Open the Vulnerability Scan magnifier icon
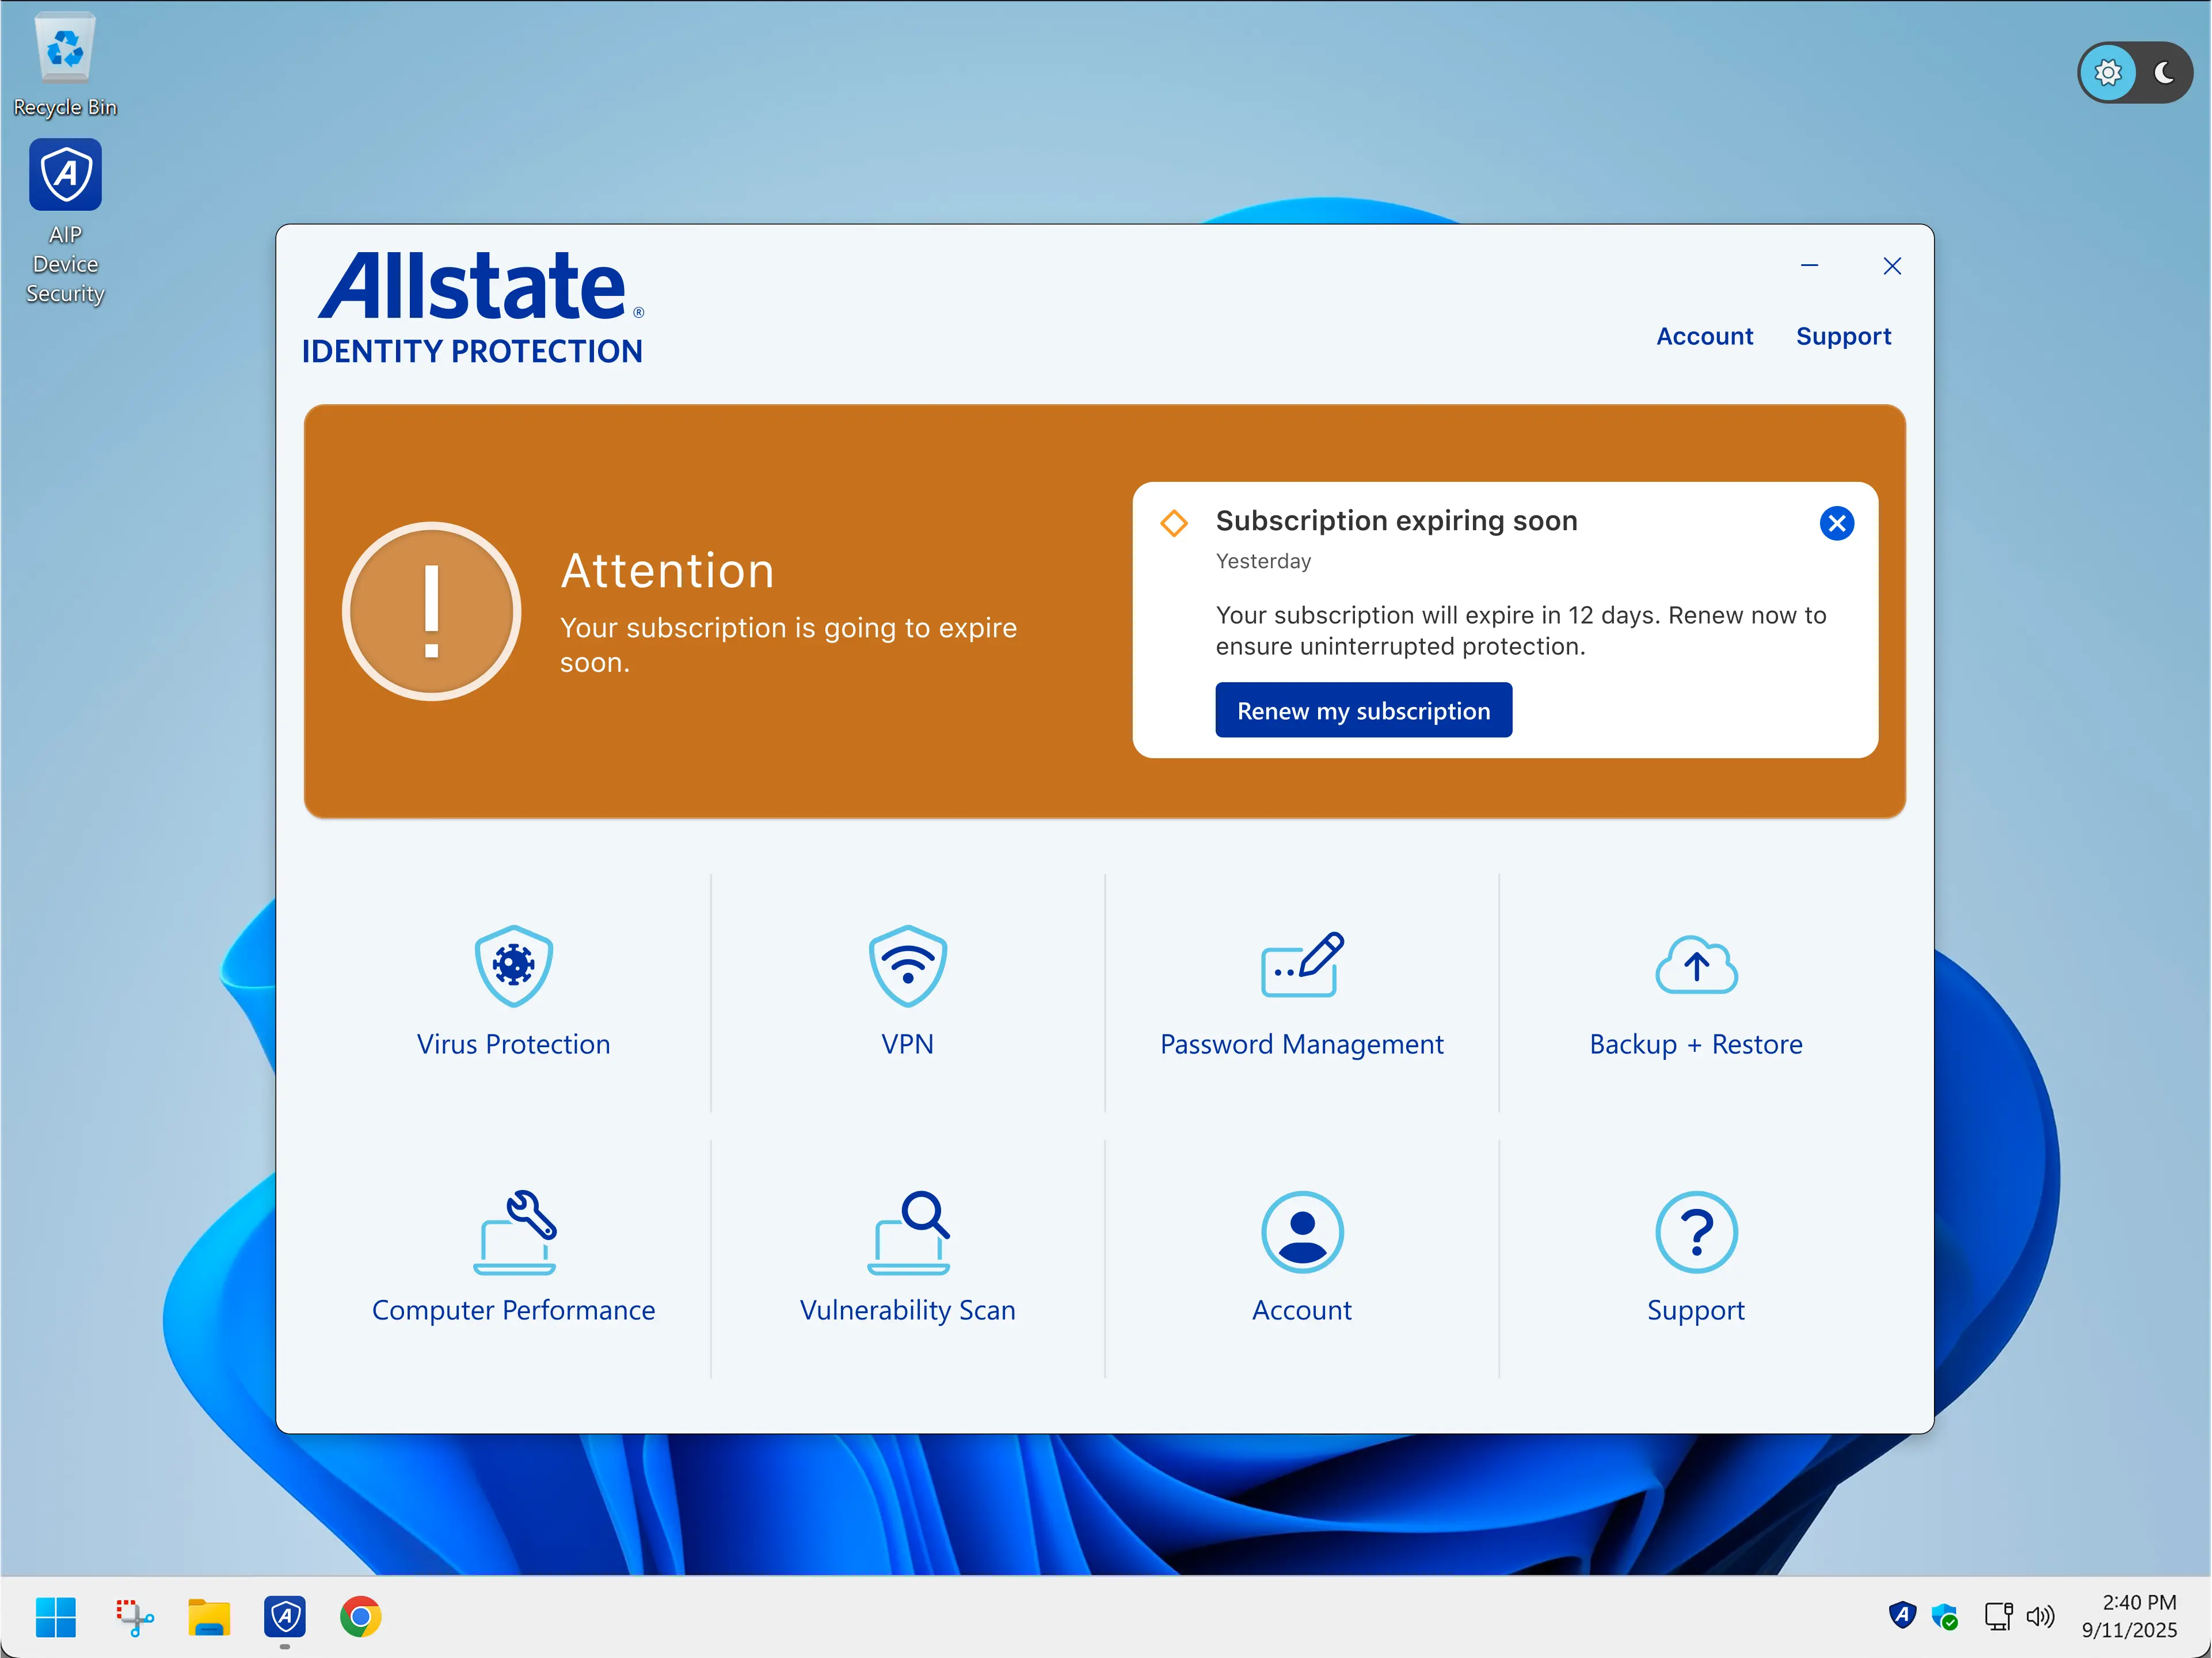This screenshot has height=1658, width=2212. (x=908, y=1232)
